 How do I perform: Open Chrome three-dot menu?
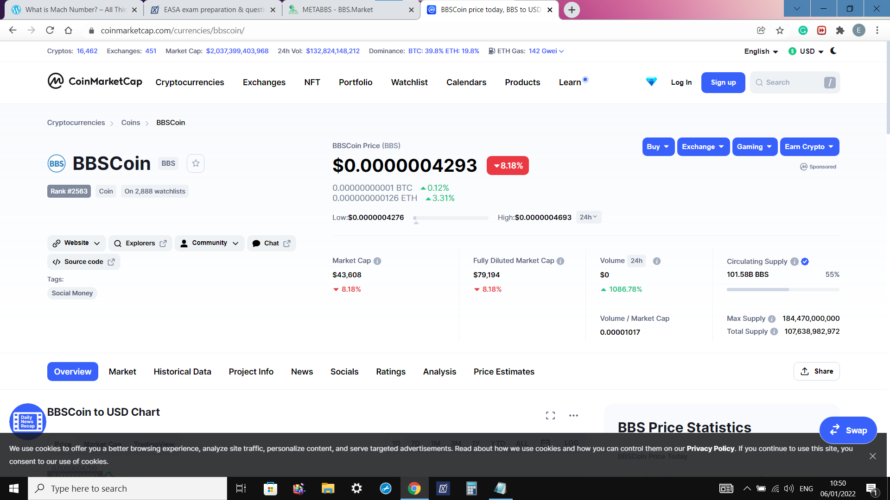[x=877, y=31]
